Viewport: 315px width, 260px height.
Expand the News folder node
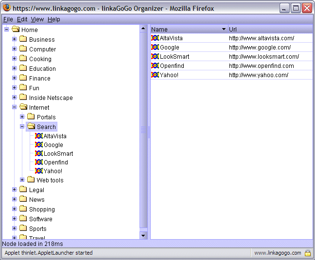tap(14, 199)
